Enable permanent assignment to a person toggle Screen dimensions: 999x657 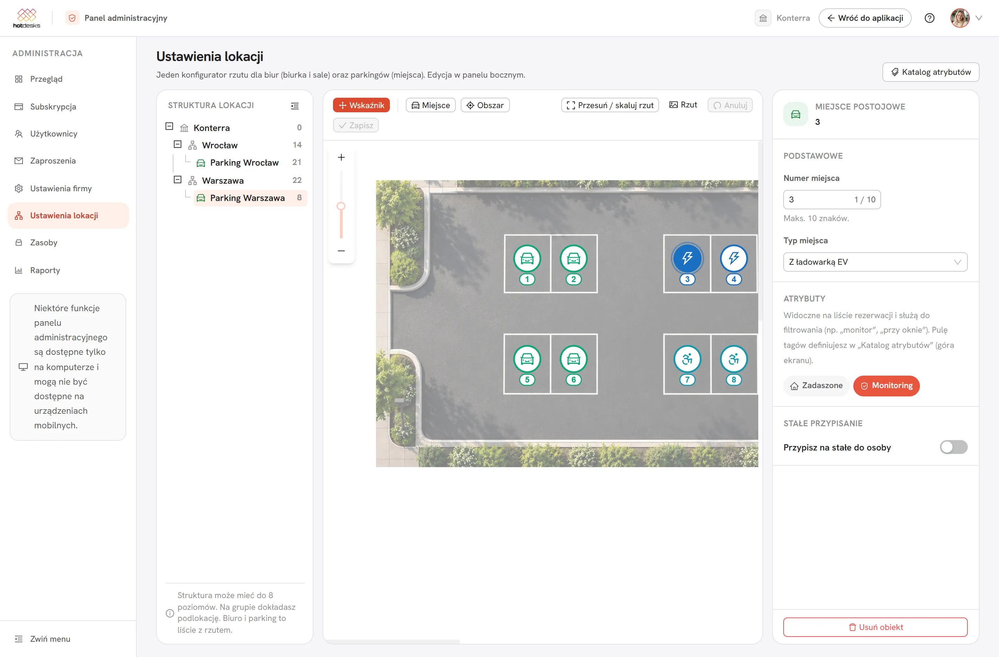coord(953,447)
